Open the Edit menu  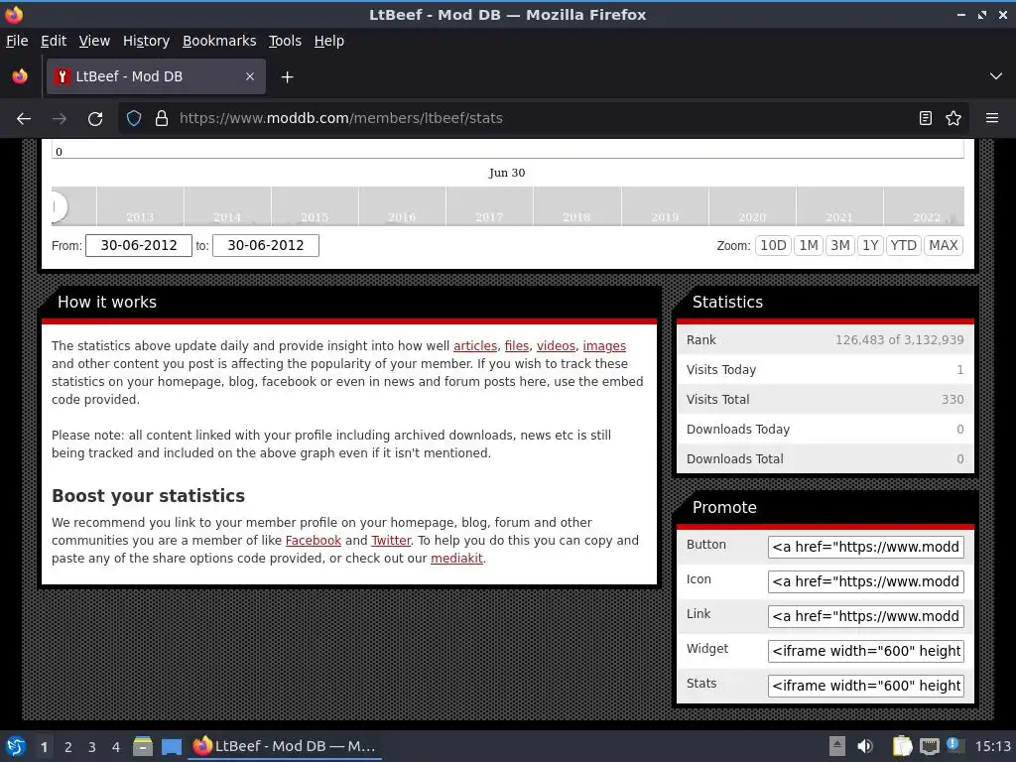[x=54, y=41]
